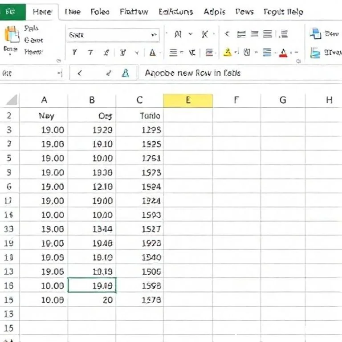This screenshot has width=342, height=342.
Task: Click the blue function 'A' icon in the formula bar
Action: (x=125, y=73)
